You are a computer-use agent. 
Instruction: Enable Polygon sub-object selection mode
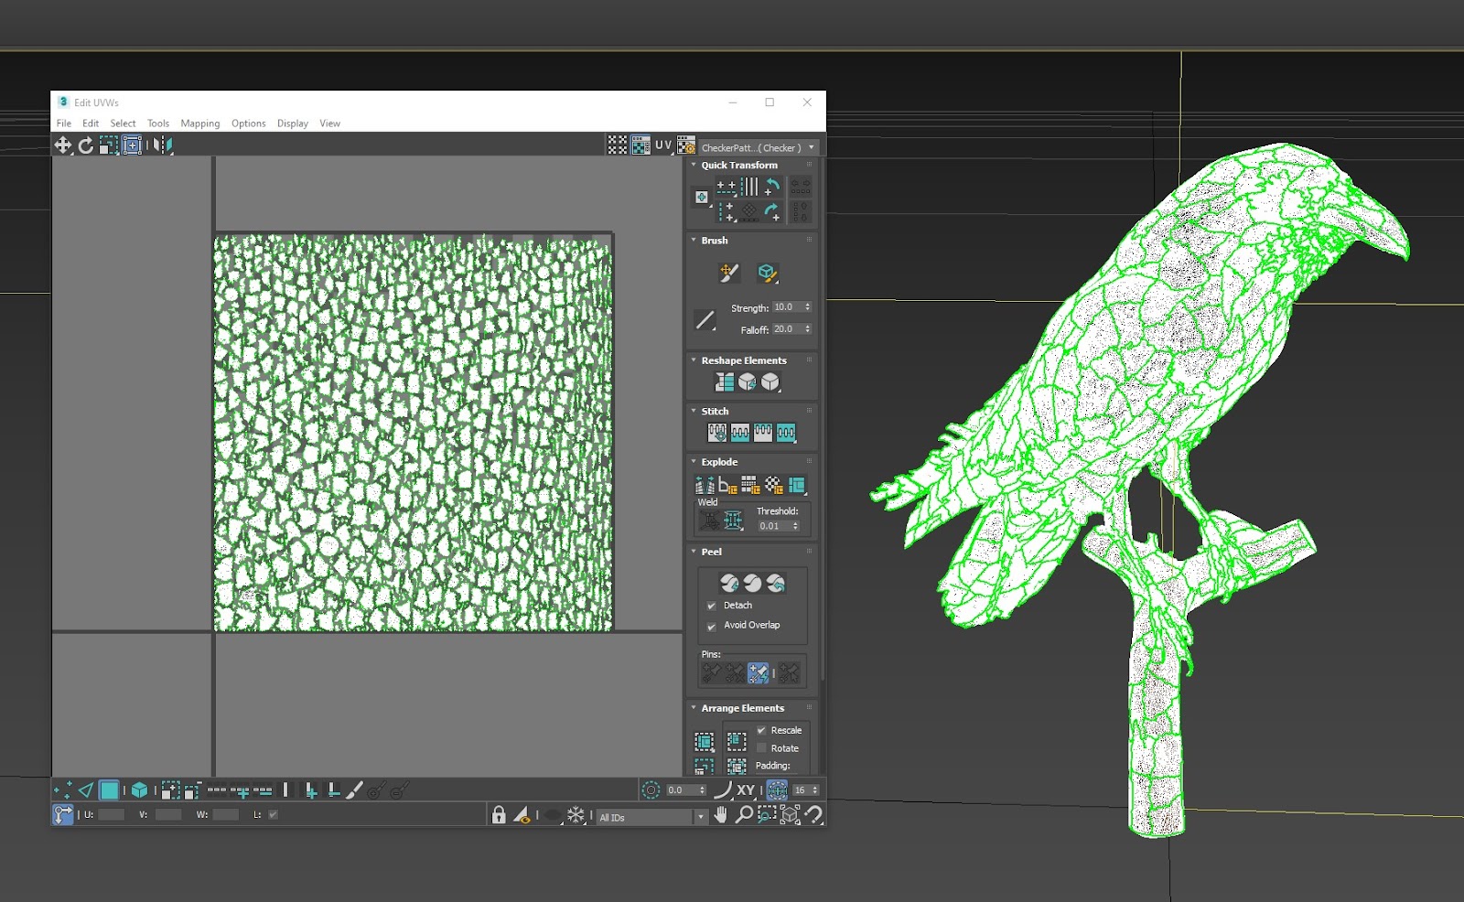[x=109, y=789]
